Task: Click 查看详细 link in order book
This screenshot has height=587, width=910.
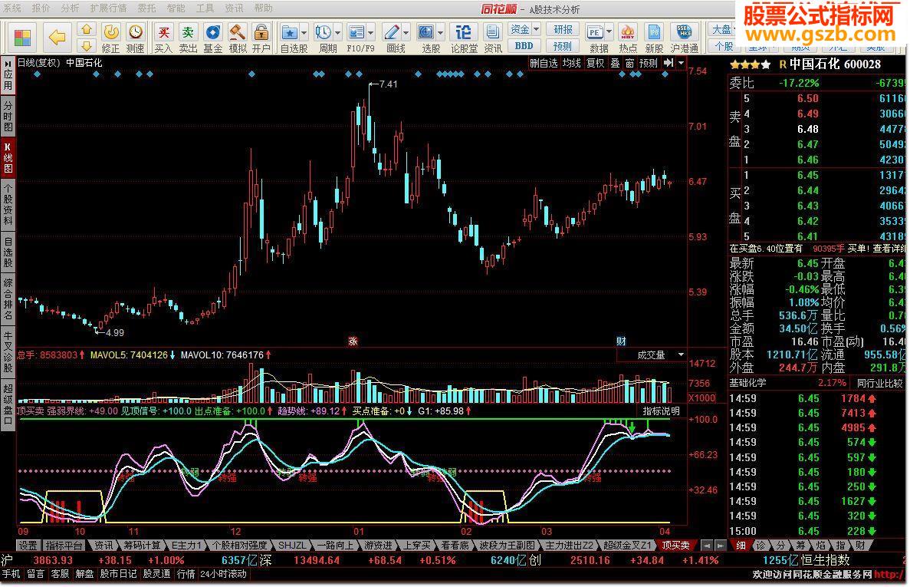Action: 889,249
